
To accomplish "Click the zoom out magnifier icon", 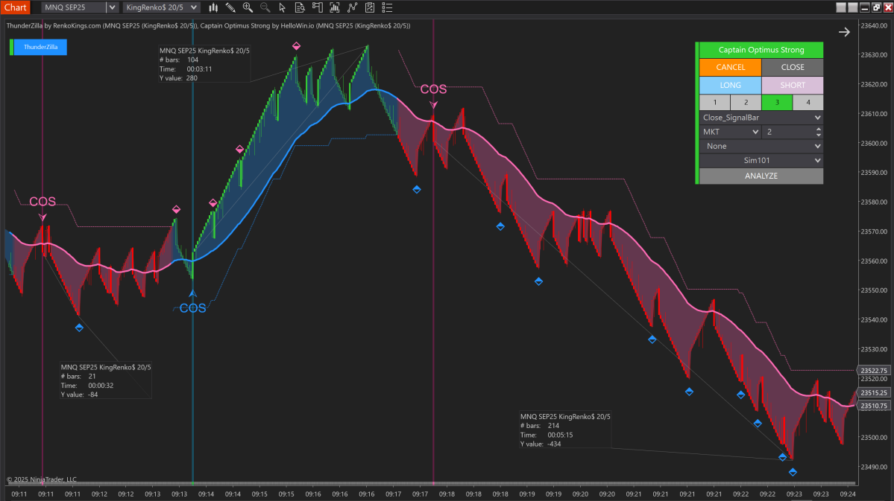I will [x=265, y=7].
